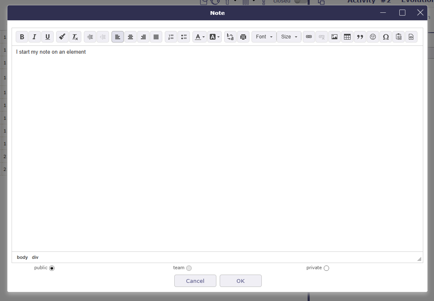Select the private visibility radio button

point(326,268)
